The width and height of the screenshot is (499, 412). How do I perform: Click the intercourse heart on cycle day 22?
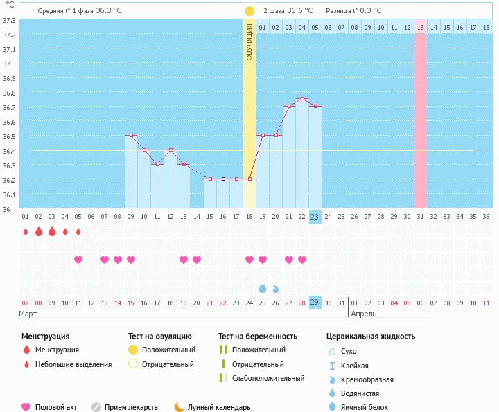[302, 260]
